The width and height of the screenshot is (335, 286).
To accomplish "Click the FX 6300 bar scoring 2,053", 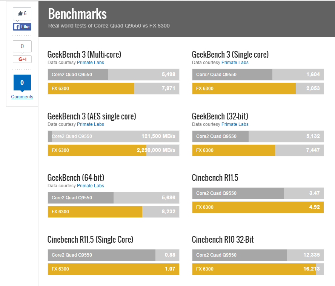I will pyautogui.click(x=258, y=89).
